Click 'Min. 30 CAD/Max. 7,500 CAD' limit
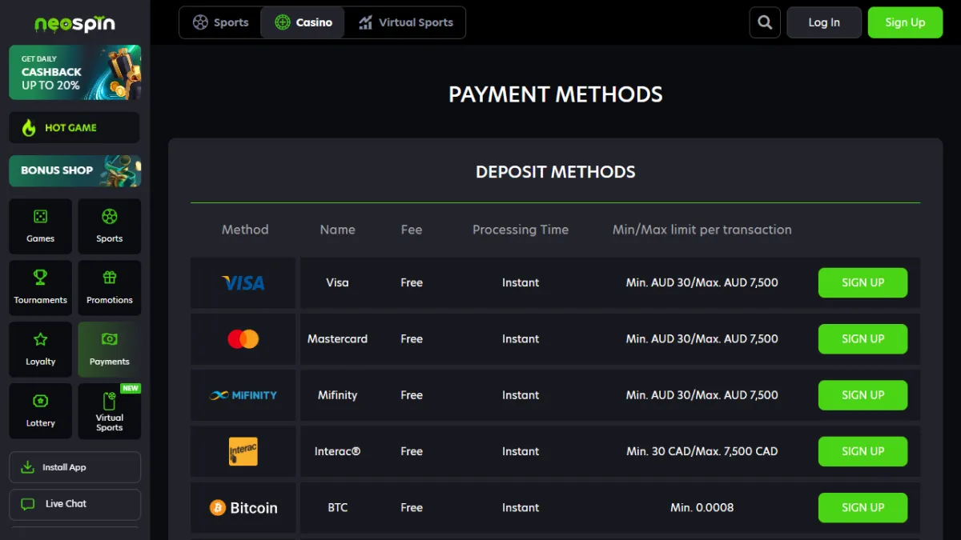The image size is (961, 540). (x=702, y=451)
